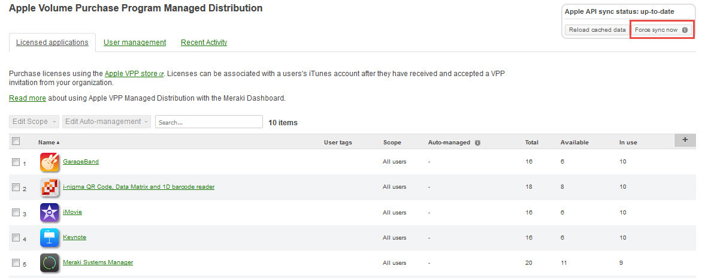Check the box for Keynote row
702x278 pixels.
click(16, 237)
